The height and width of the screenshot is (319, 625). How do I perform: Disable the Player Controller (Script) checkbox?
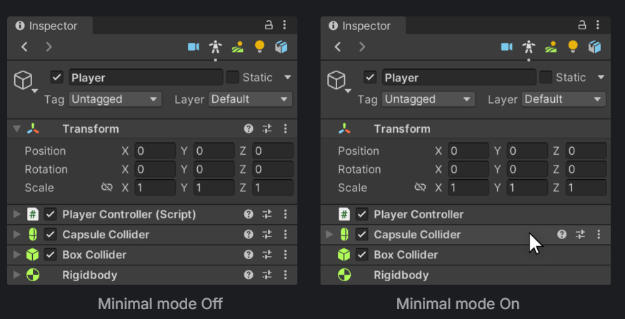(x=51, y=214)
